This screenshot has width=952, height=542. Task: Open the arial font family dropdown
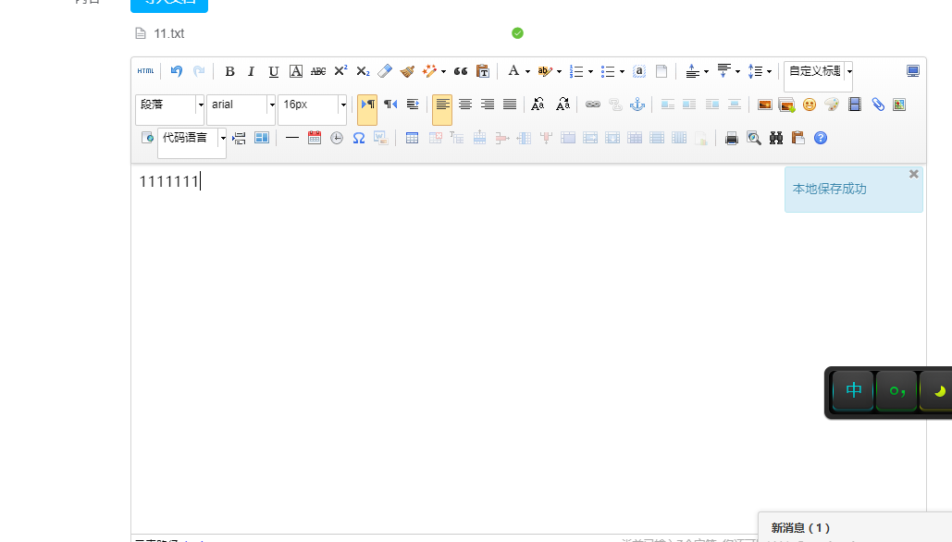[x=272, y=105]
